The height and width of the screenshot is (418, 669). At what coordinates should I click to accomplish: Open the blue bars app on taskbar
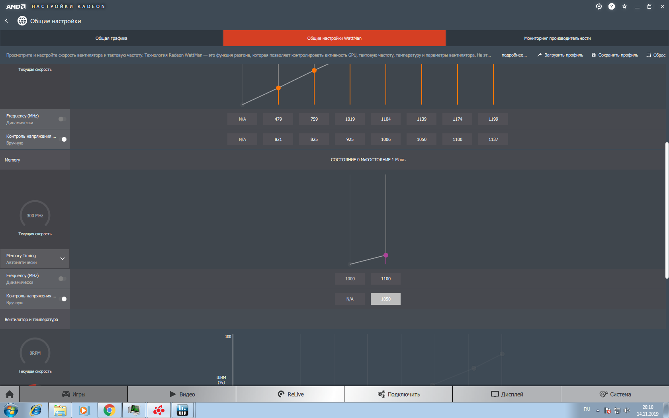click(183, 410)
